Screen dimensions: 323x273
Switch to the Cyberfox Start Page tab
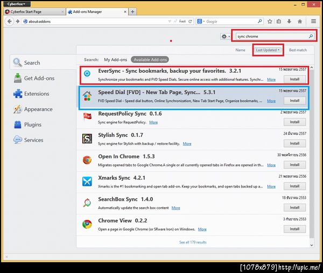point(34,12)
